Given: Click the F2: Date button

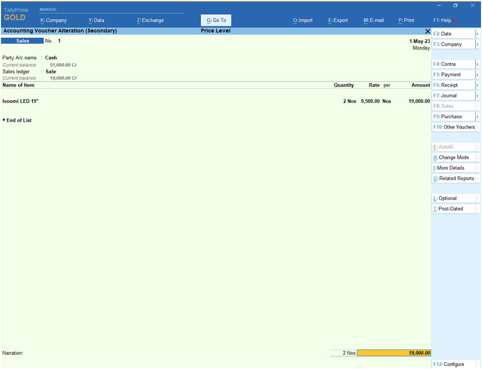Looking at the screenshot, I should (454, 34).
